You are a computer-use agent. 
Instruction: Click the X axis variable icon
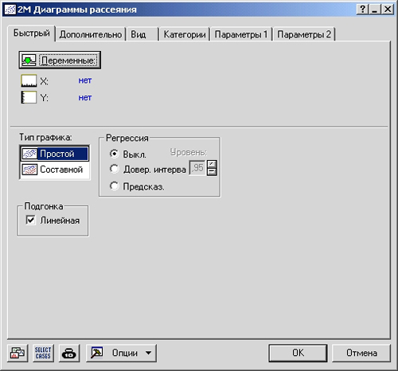pyautogui.click(x=29, y=80)
